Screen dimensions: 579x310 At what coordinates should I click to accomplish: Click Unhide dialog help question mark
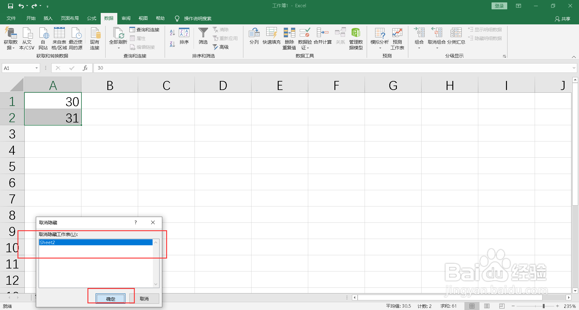pos(136,222)
